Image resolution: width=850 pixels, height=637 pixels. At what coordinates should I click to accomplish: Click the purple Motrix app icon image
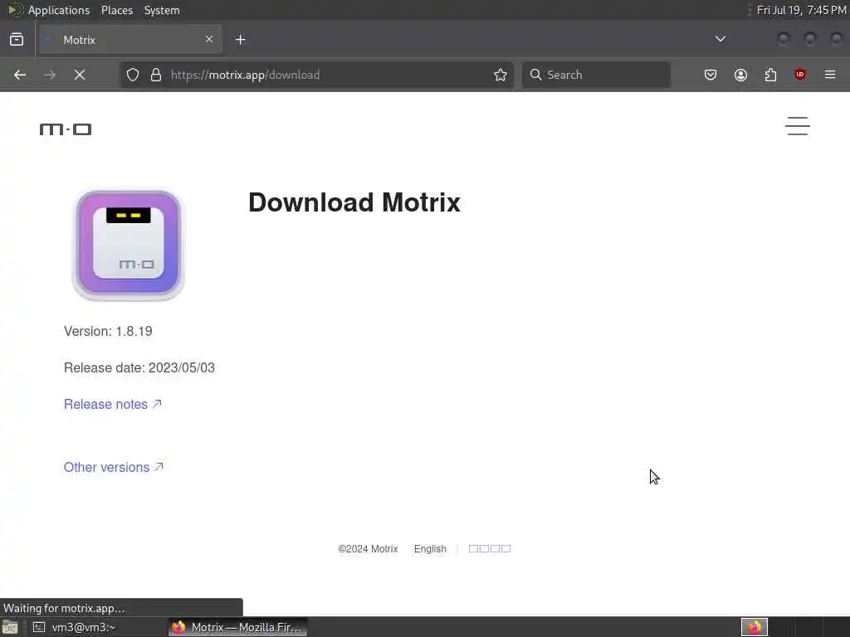(x=129, y=244)
